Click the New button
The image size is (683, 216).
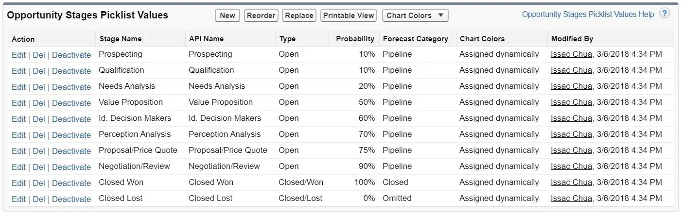click(228, 16)
